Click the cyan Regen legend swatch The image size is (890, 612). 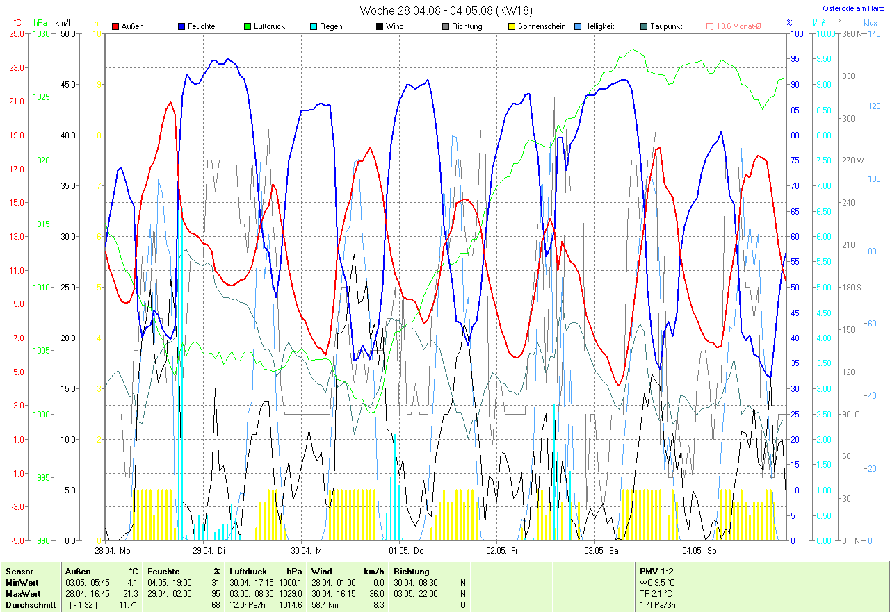(313, 26)
